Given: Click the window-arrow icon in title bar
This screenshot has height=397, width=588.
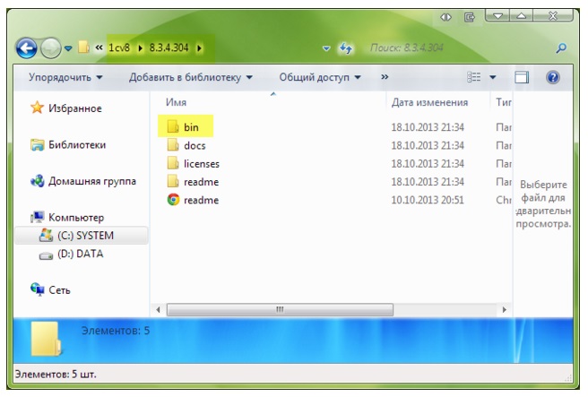Looking at the screenshot, I should [x=469, y=17].
